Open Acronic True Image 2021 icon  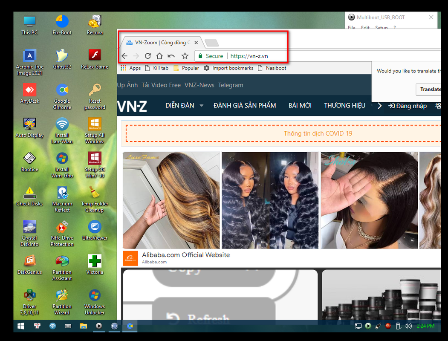pyautogui.click(x=30, y=63)
